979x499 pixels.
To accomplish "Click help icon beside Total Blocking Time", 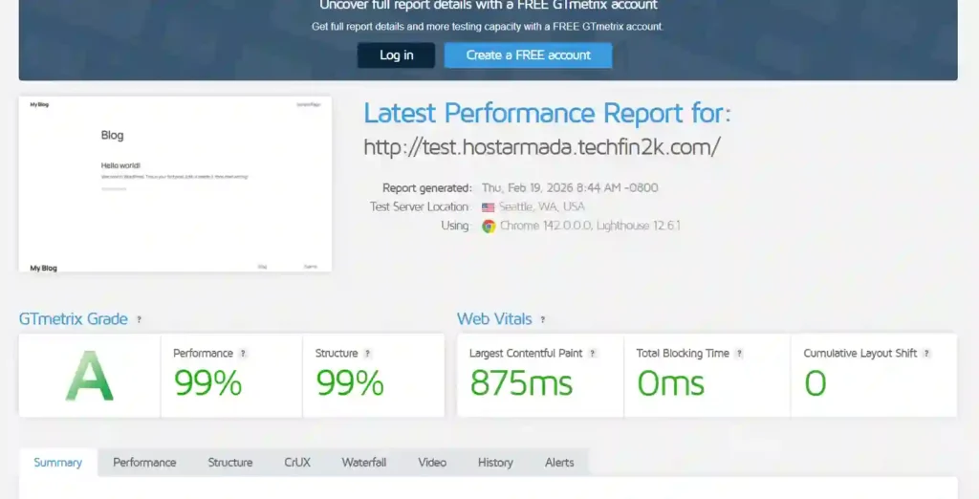I will click(x=739, y=354).
